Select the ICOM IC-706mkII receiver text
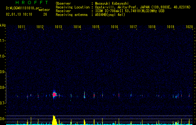This screenshot has width=196, height=125. click(x=109, y=11)
